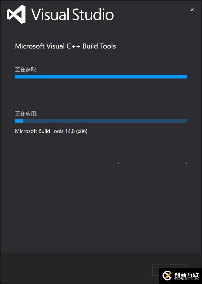Click the dark footer strip at the bottom left
This screenshot has height=284, width=202.
[x=59, y=268]
